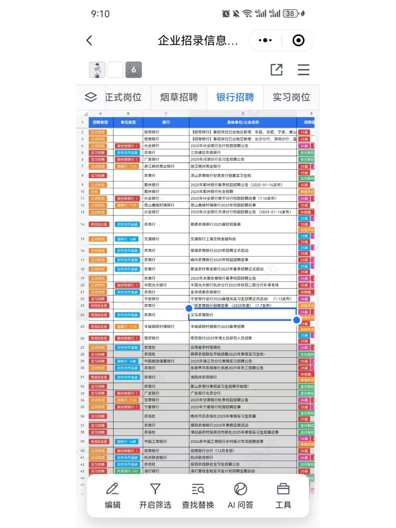Viewport: 396px width, 528px height.
Task: Select row number 24
Action: point(82,315)
